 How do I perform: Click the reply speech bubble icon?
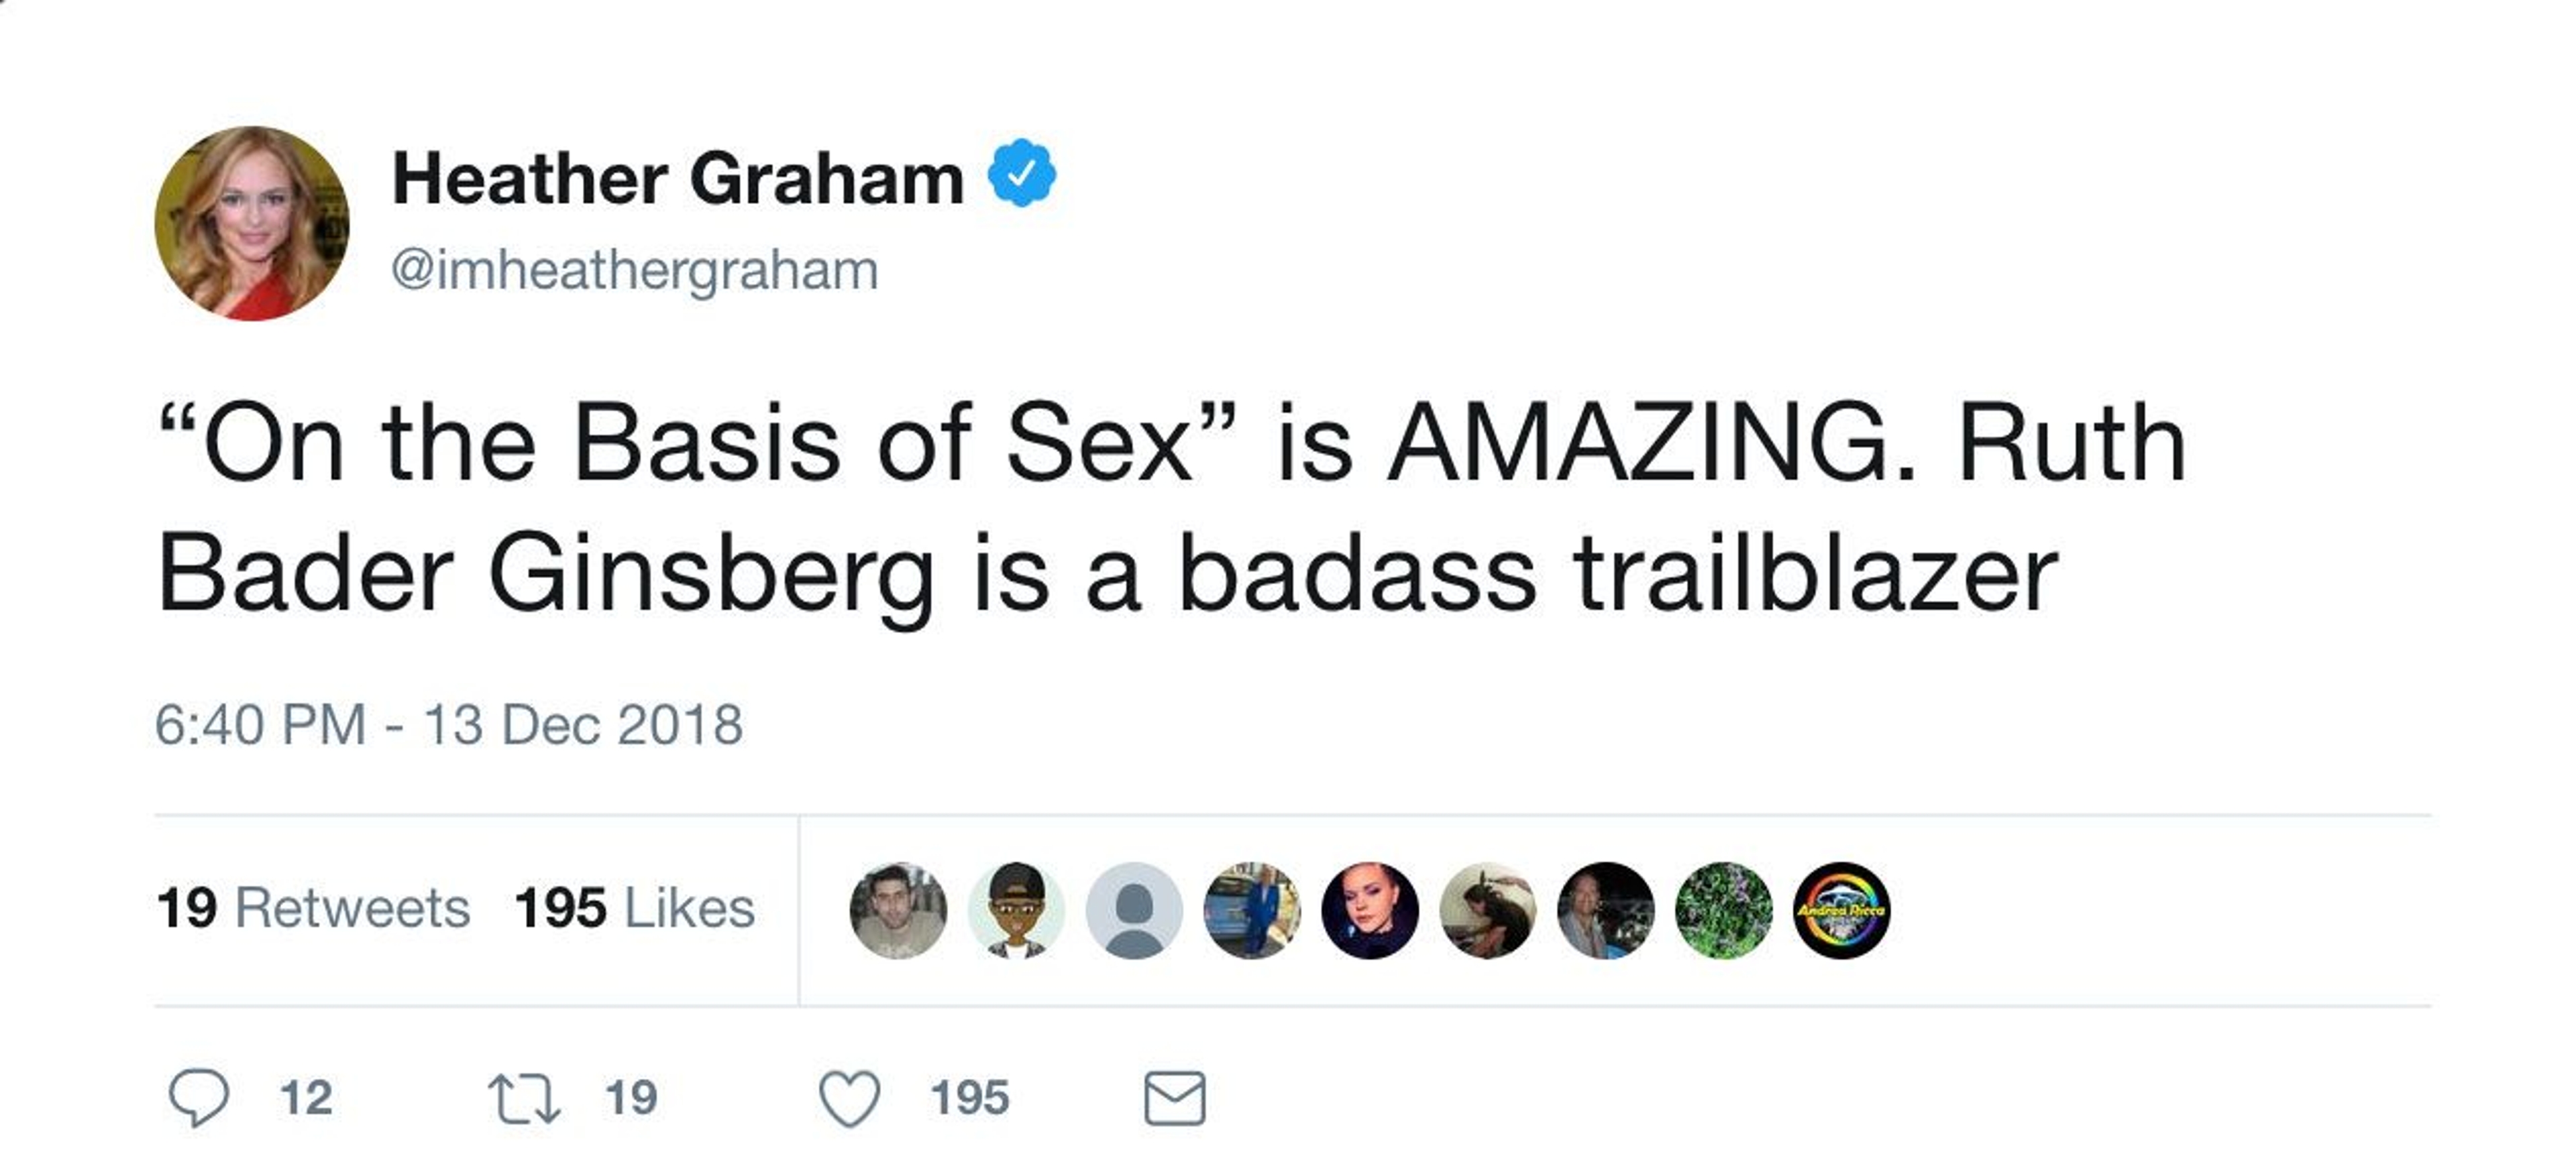pyautogui.click(x=198, y=1098)
